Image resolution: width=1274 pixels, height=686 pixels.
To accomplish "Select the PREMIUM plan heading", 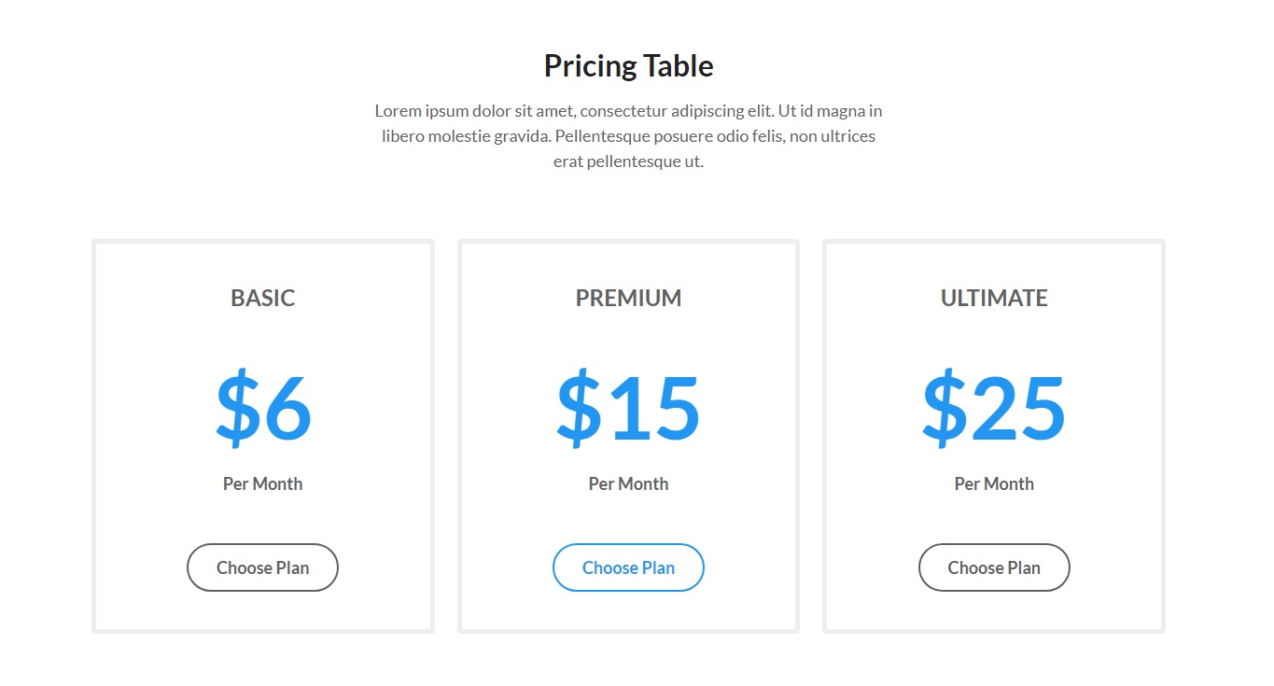I will 628,298.
